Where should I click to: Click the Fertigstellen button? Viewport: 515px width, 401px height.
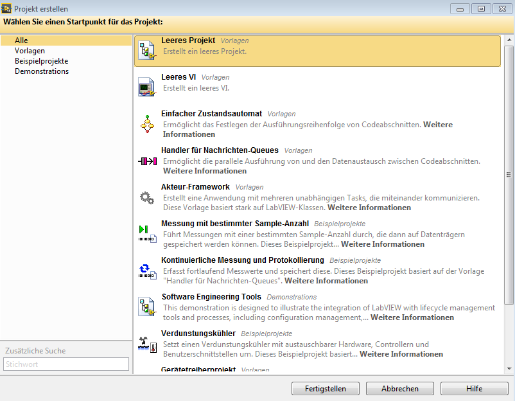tap(326, 389)
